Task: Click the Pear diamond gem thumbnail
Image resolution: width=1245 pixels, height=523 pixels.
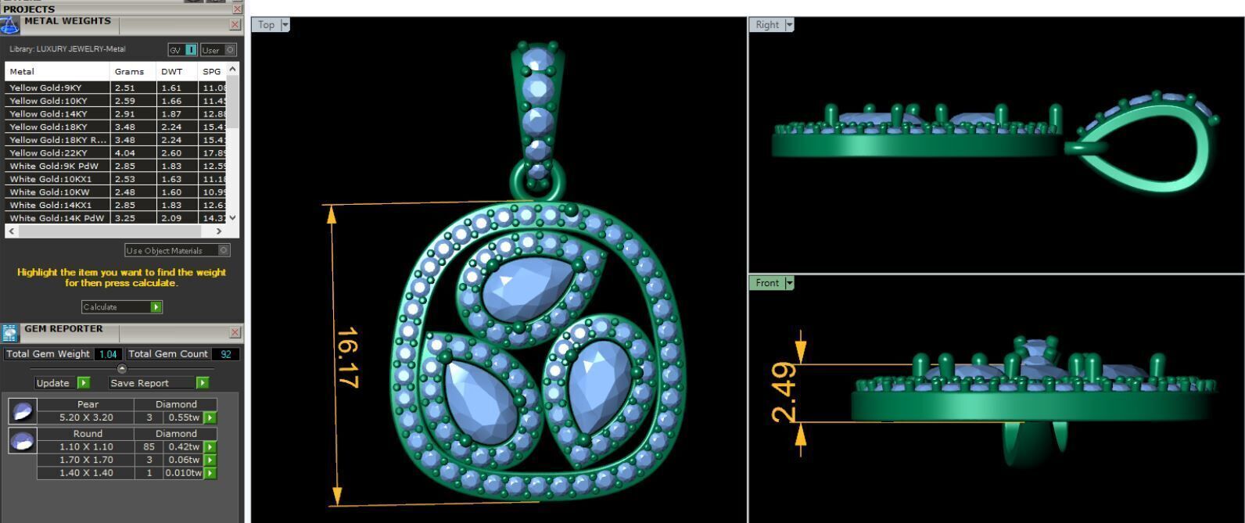Action: (x=22, y=410)
